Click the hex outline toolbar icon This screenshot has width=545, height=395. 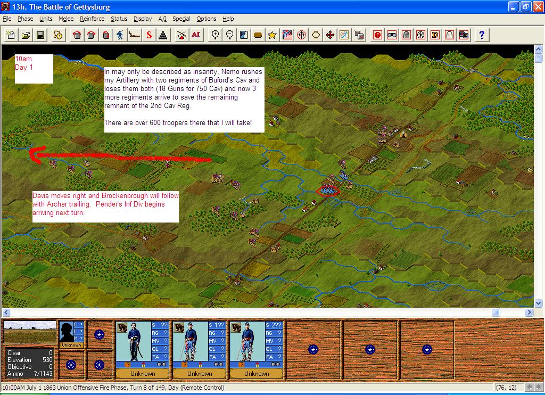tap(316, 35)
